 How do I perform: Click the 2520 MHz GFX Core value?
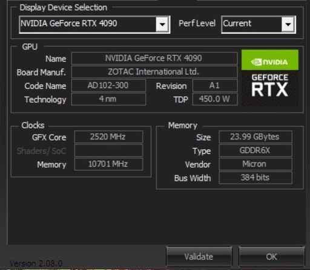coord(108,137)
